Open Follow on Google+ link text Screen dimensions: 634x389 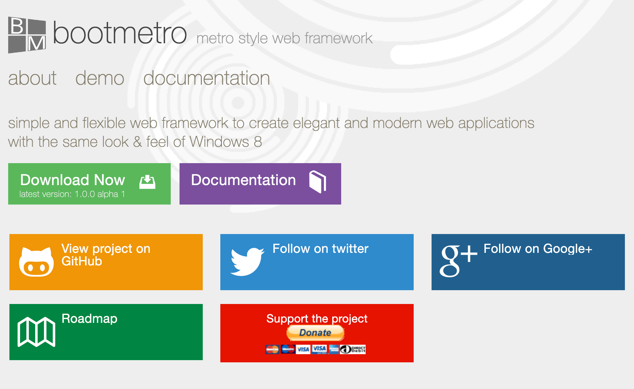click(x=538, y=249)
